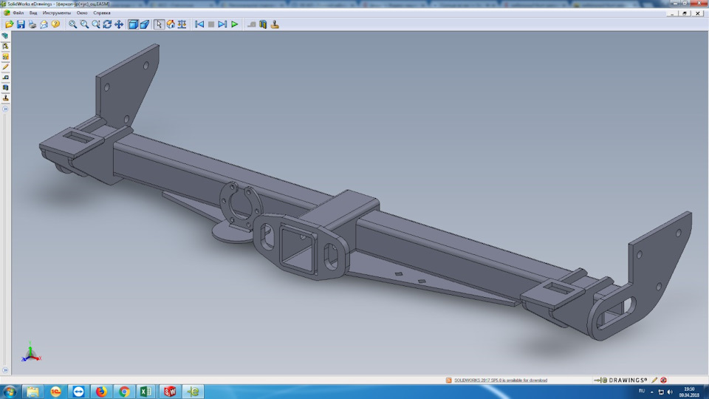Switch to SolidWorks in taskbar
Image resolution: width=709 pixels, height=399 pixels.
click(170, 392)
